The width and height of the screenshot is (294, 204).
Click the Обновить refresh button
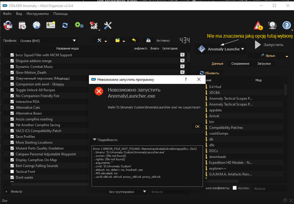[x=209, y=73]
